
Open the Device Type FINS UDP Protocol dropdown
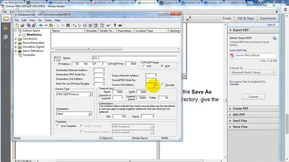(x=90, y=94)
